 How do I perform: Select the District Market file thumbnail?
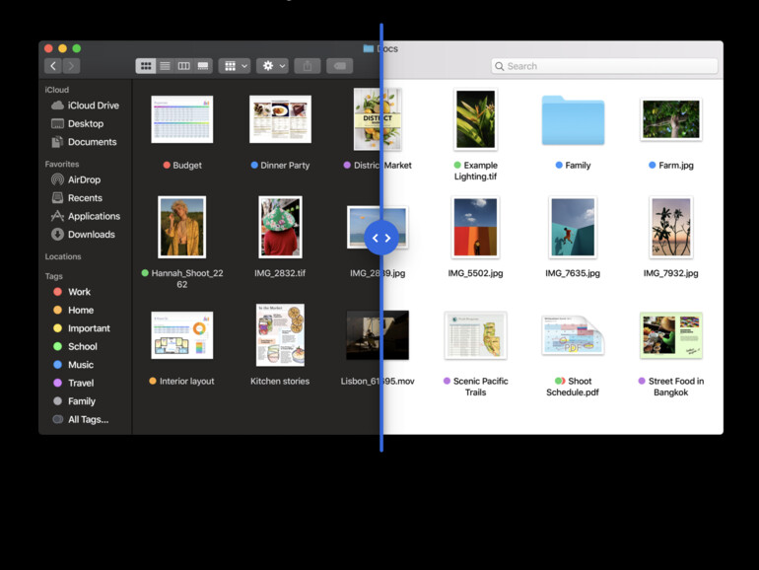[x=378, y=119]
